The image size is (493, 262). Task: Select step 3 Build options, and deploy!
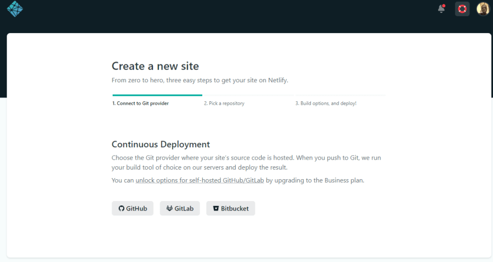pos(325,104)
